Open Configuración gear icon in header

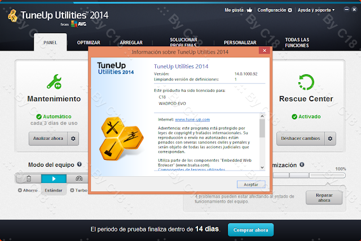[x=290, y=10]
